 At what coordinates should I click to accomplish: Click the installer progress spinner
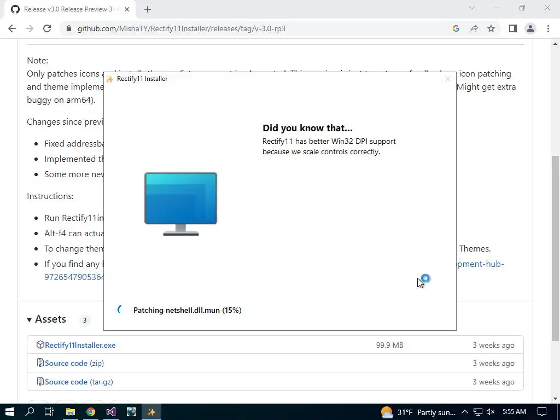coord(120,310)
